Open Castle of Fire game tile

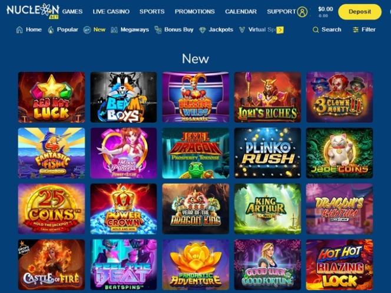pyautogui.click(x=51, y=265)
